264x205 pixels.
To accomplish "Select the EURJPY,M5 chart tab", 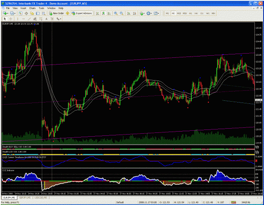I will coord(9,197).
